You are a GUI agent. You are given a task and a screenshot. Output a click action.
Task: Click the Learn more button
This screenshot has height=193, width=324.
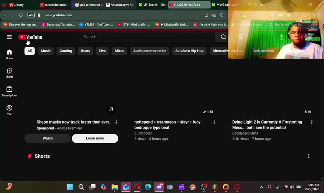pos(95,138)
